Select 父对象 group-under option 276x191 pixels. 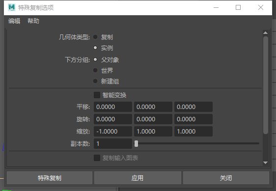(x=95, y=59)
